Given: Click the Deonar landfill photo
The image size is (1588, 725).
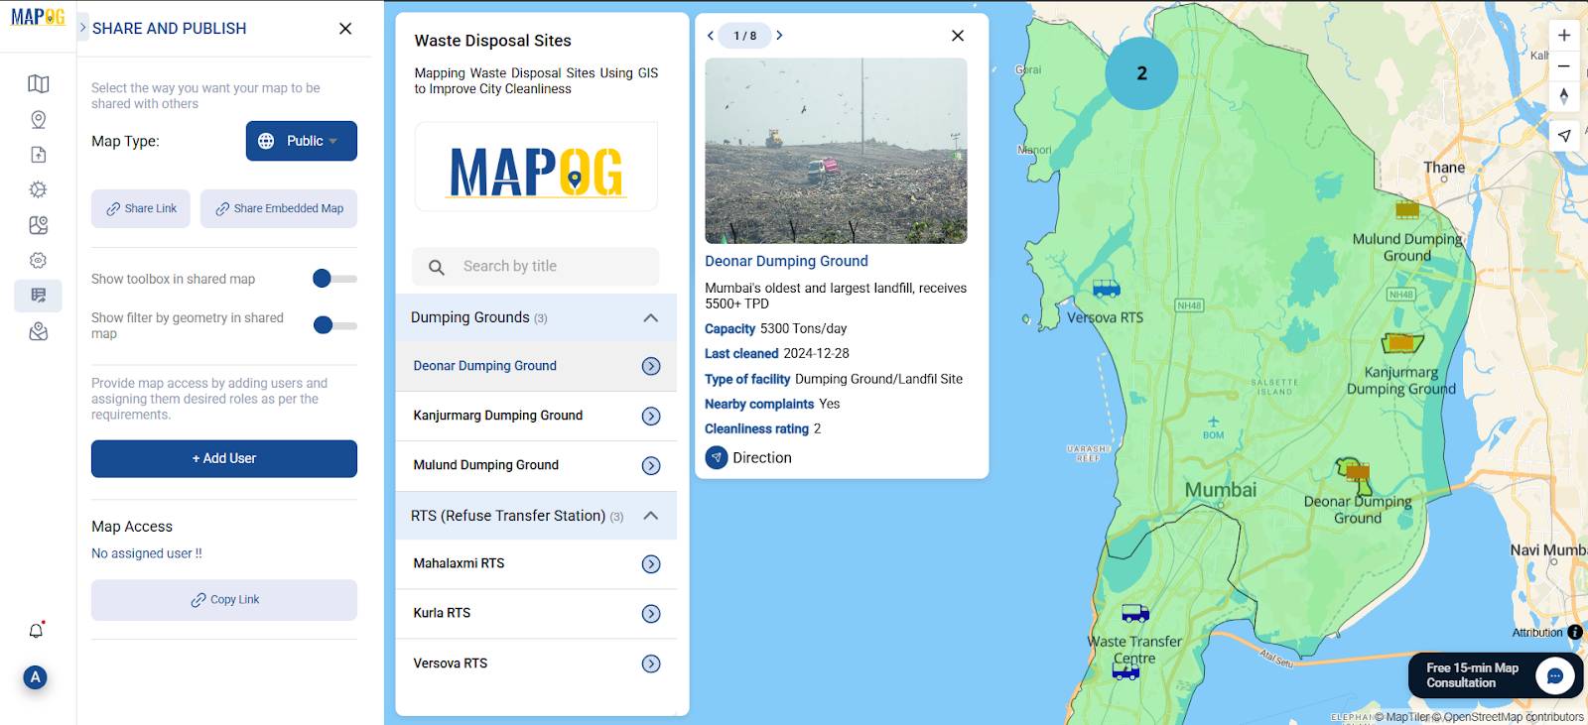Looking at the screenshot, I should pyautogui.click(x=836, y=151).
